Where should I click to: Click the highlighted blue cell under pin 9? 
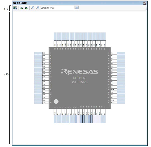(x=76, y=119)
